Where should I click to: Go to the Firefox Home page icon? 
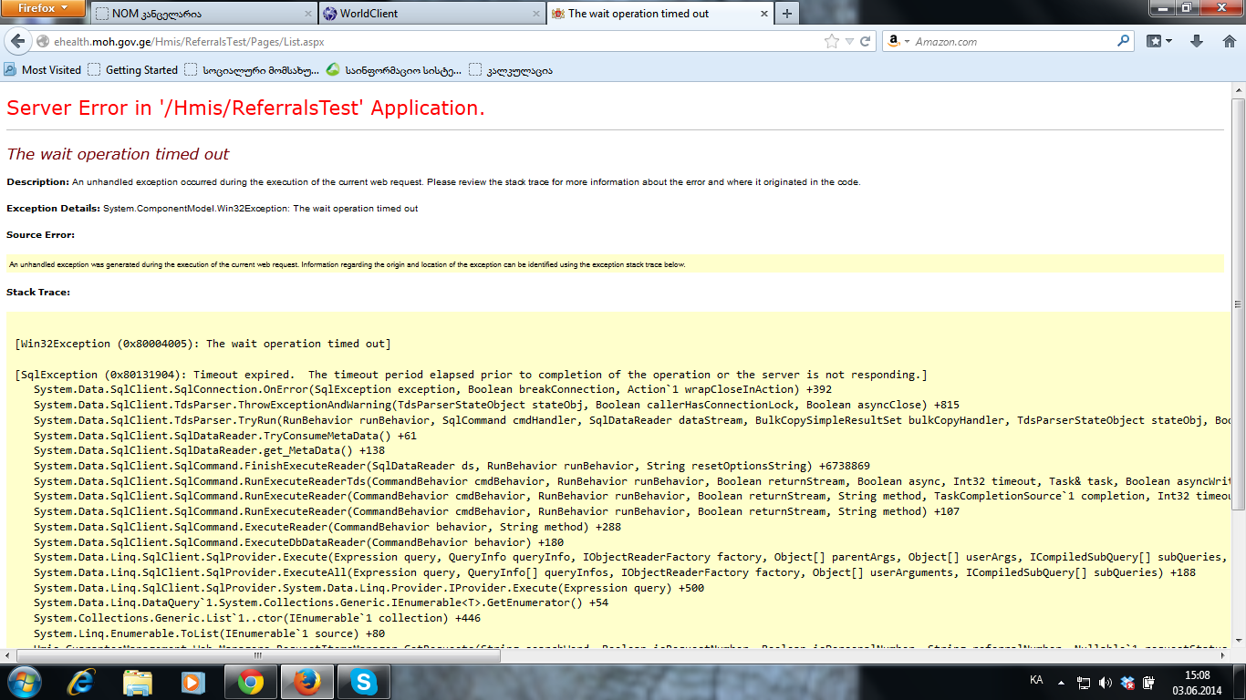coord(1229,42)
